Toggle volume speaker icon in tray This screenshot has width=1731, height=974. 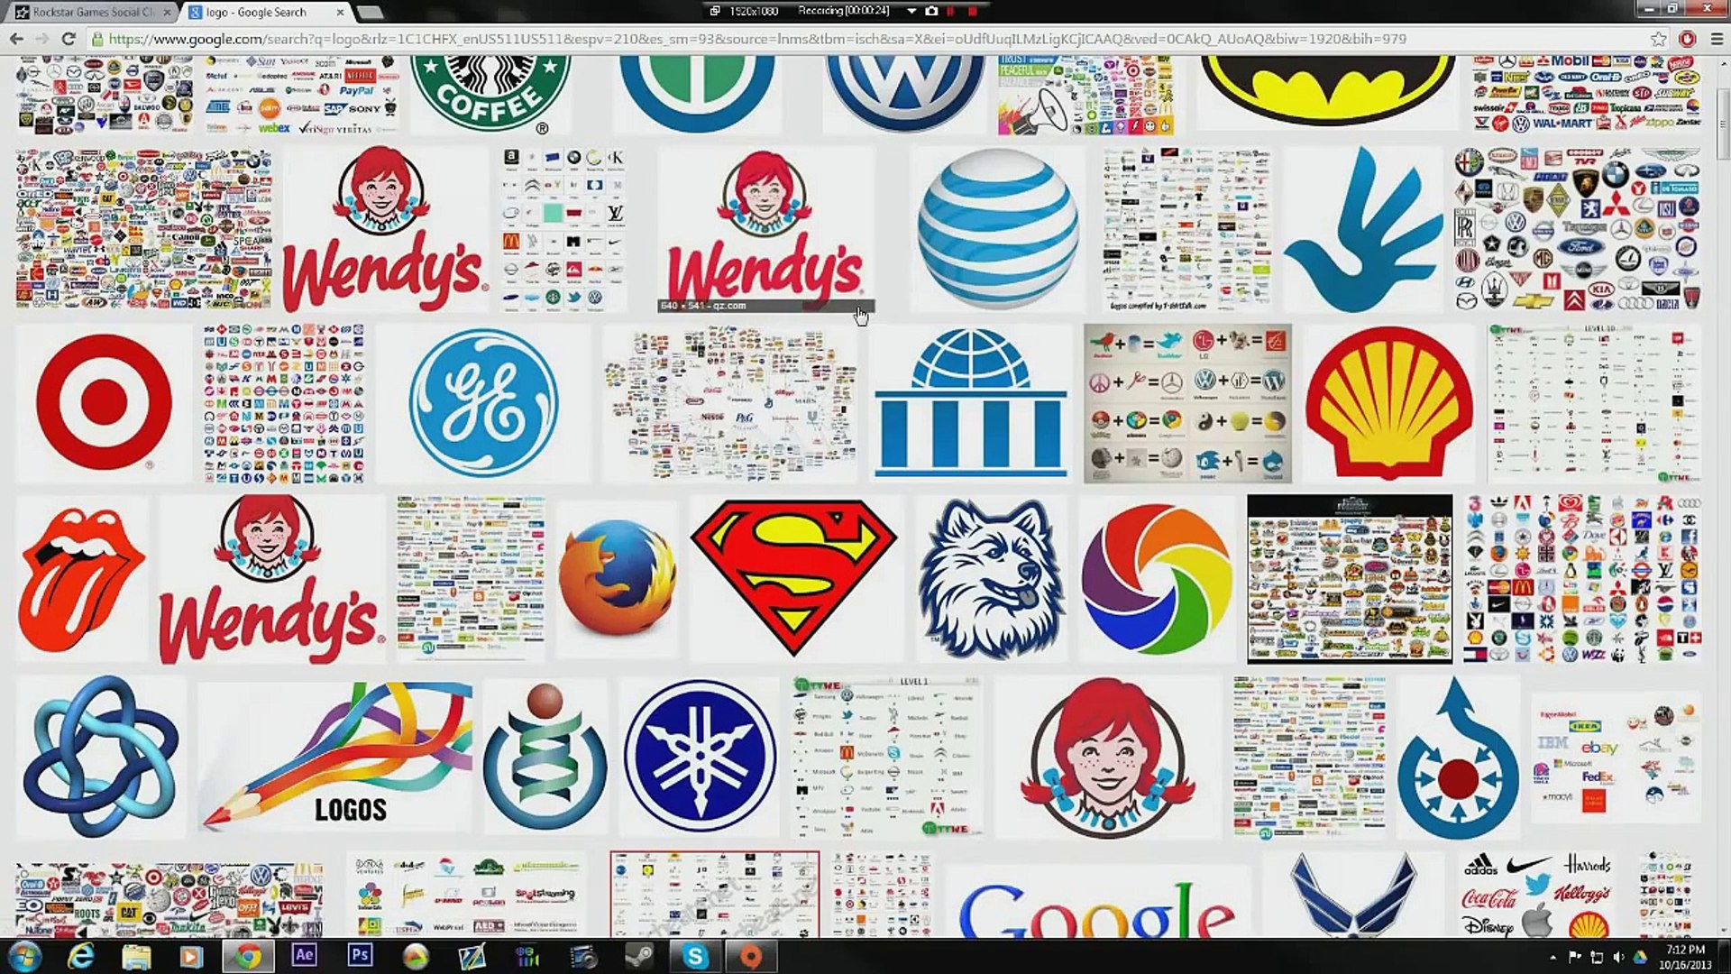1618,957
